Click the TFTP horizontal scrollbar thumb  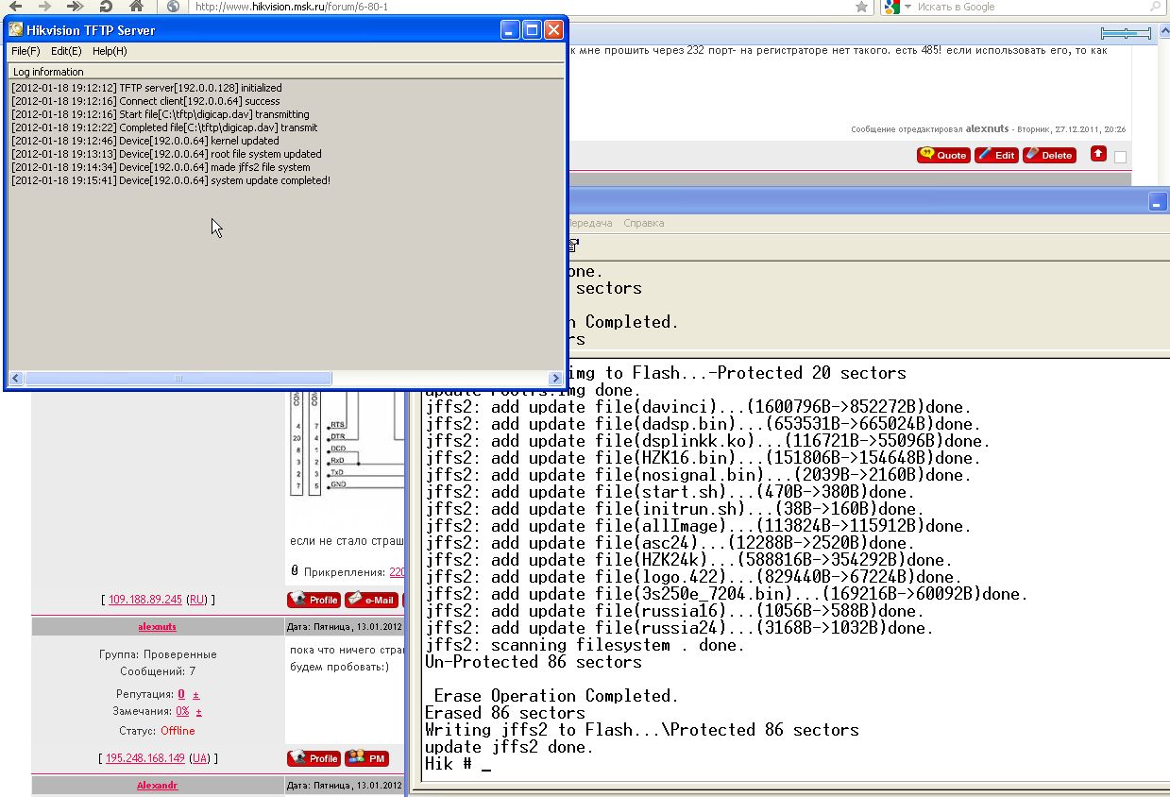pos(178,378)
